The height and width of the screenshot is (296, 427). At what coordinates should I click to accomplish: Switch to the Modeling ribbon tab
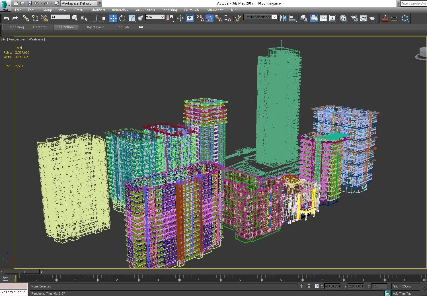tap(17, 27)
